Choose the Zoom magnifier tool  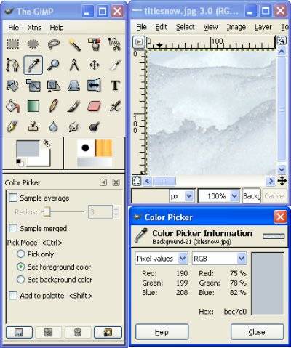point(54,65)
